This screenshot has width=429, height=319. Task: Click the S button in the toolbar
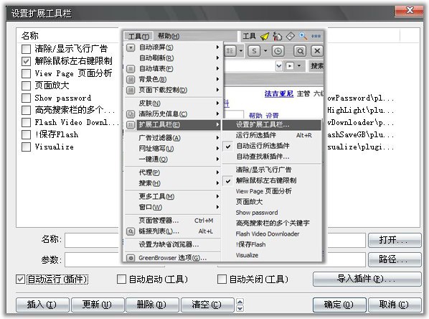click(254, 51)
